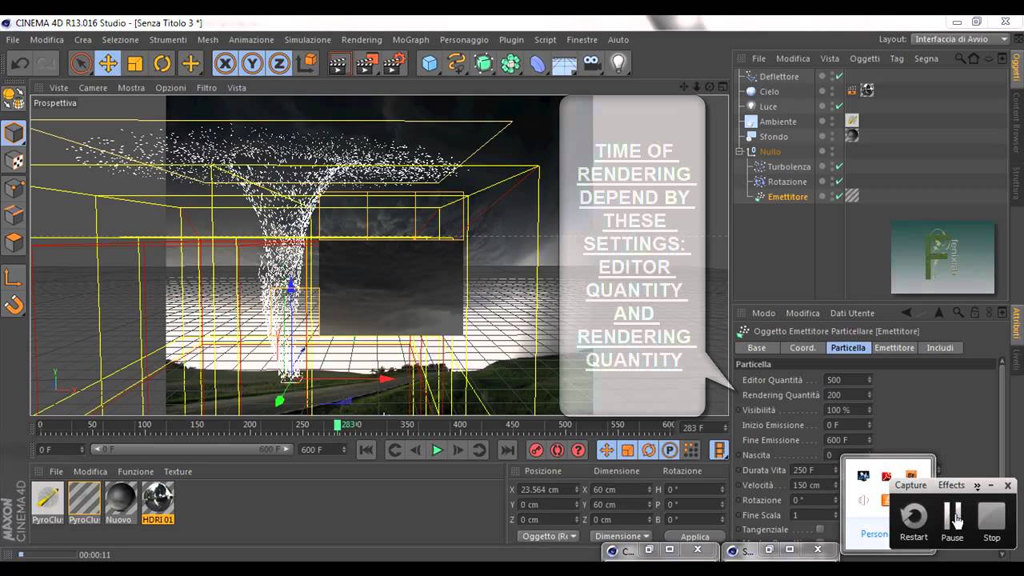Collapse the Nullo object hierarchy
Screen dimensions: 1024x576
click(x=740, y=152)
